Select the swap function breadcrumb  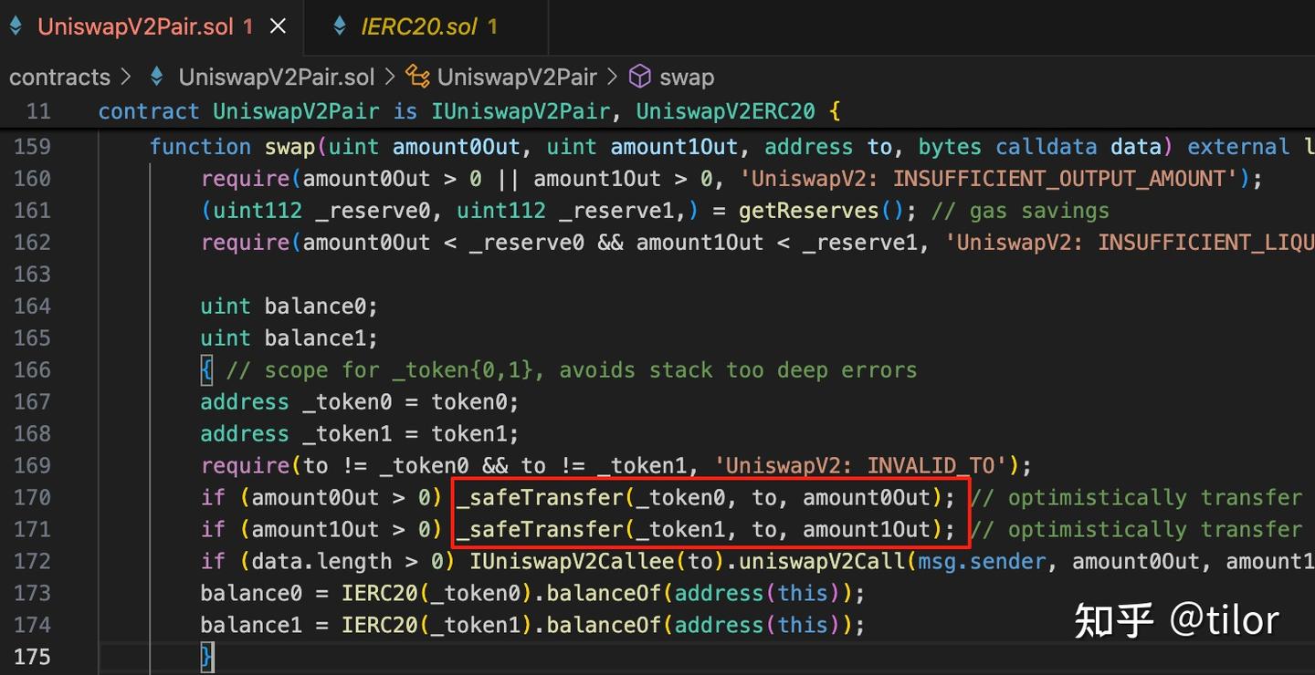[x=687, y=77]
